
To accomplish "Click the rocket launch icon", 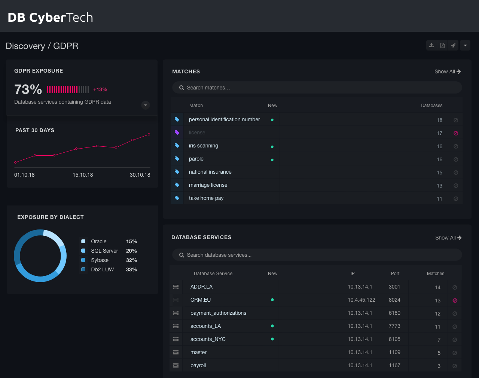I will point(453,45).
